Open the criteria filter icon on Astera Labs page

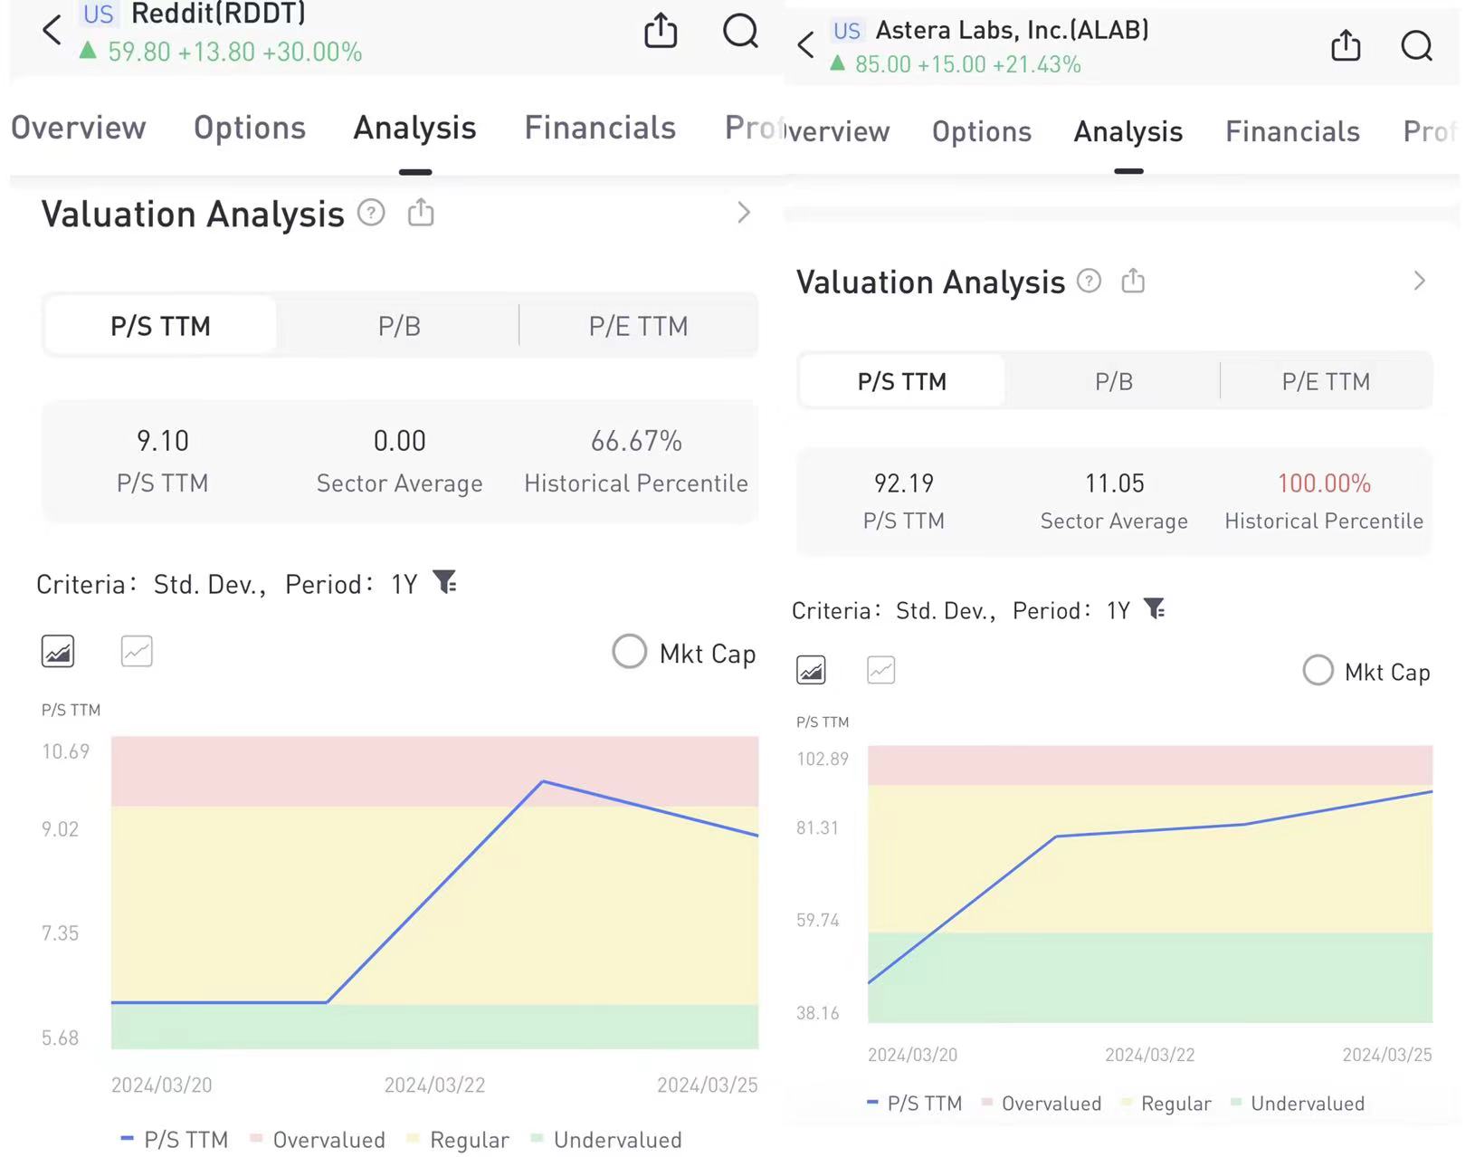tap(1155, 609)
